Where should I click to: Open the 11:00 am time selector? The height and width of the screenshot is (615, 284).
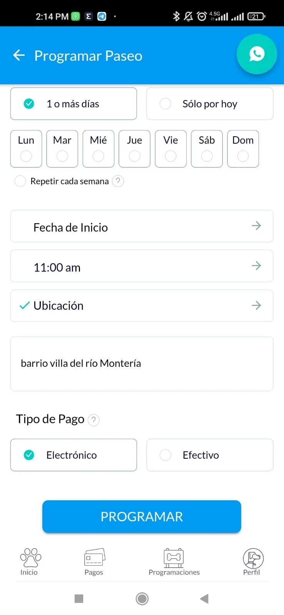pos(142,266)
